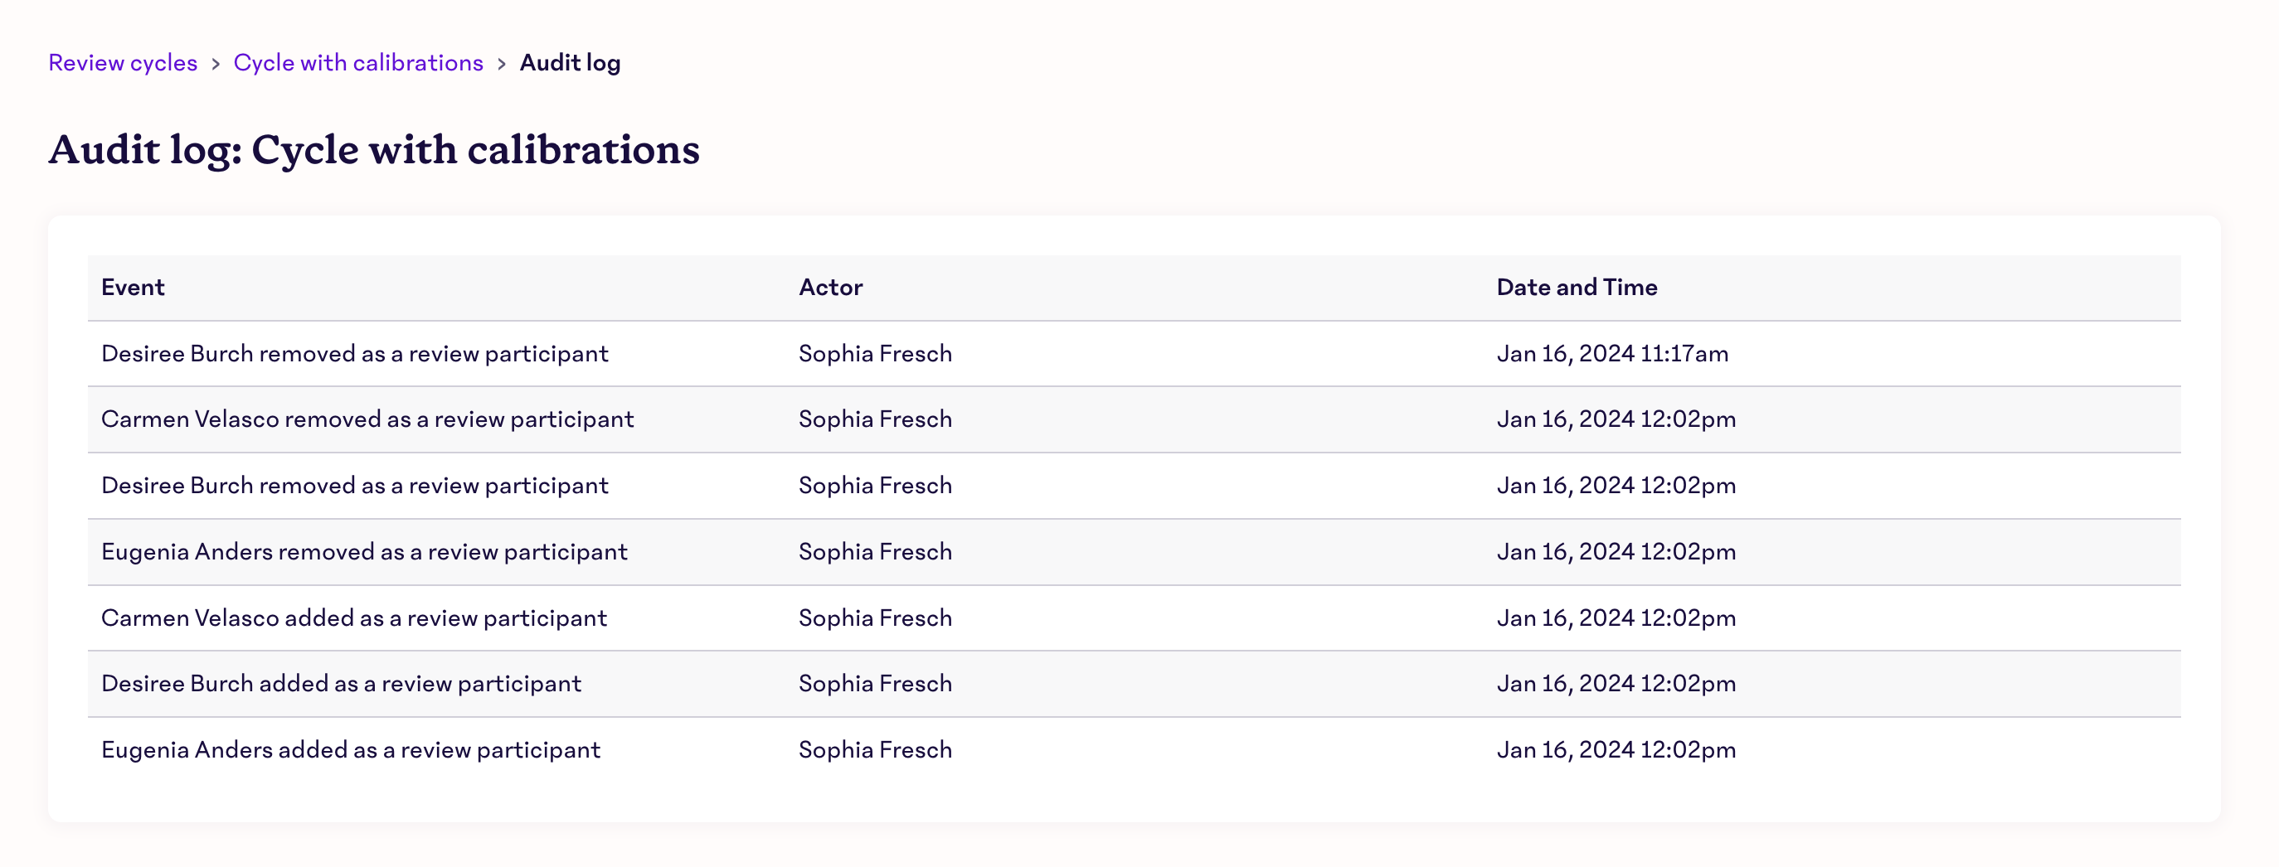Open the Cycle with calibrations breadcrumb link
The width and height of the screenshot is (2279, 867).
[358, 63]
